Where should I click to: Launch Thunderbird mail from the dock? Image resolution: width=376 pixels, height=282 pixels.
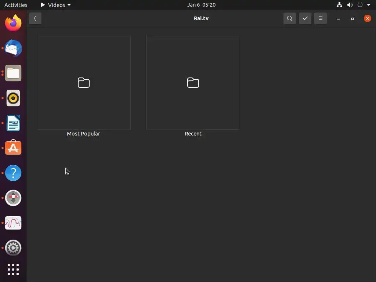tap(13, 48)
